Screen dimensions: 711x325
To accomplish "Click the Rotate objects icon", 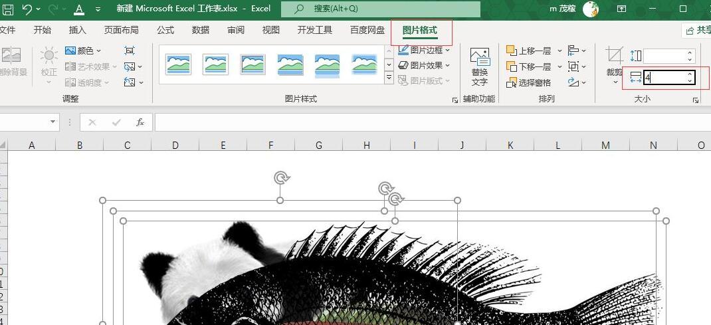I will [573, 82].
